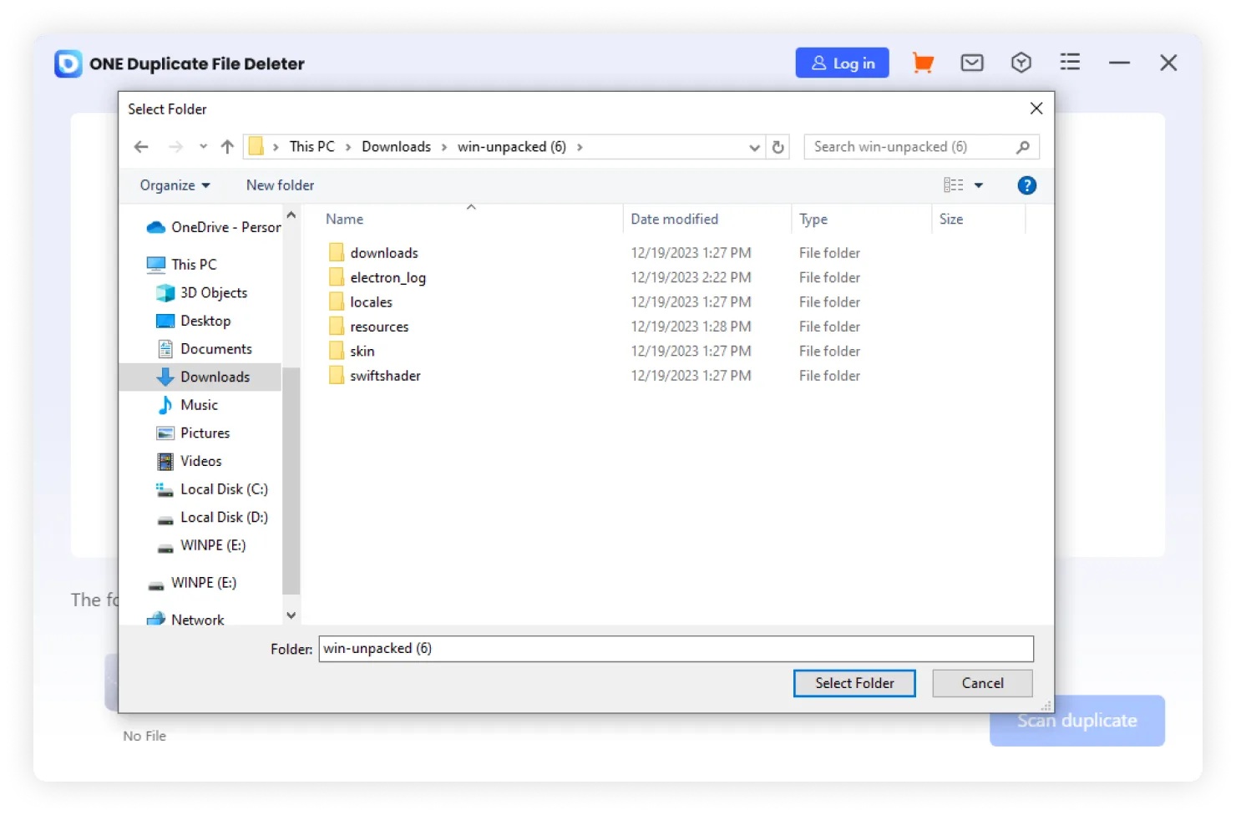1236x815 pixels.
Task: Open the blue Help question icon
Action: coord(1027,185)
